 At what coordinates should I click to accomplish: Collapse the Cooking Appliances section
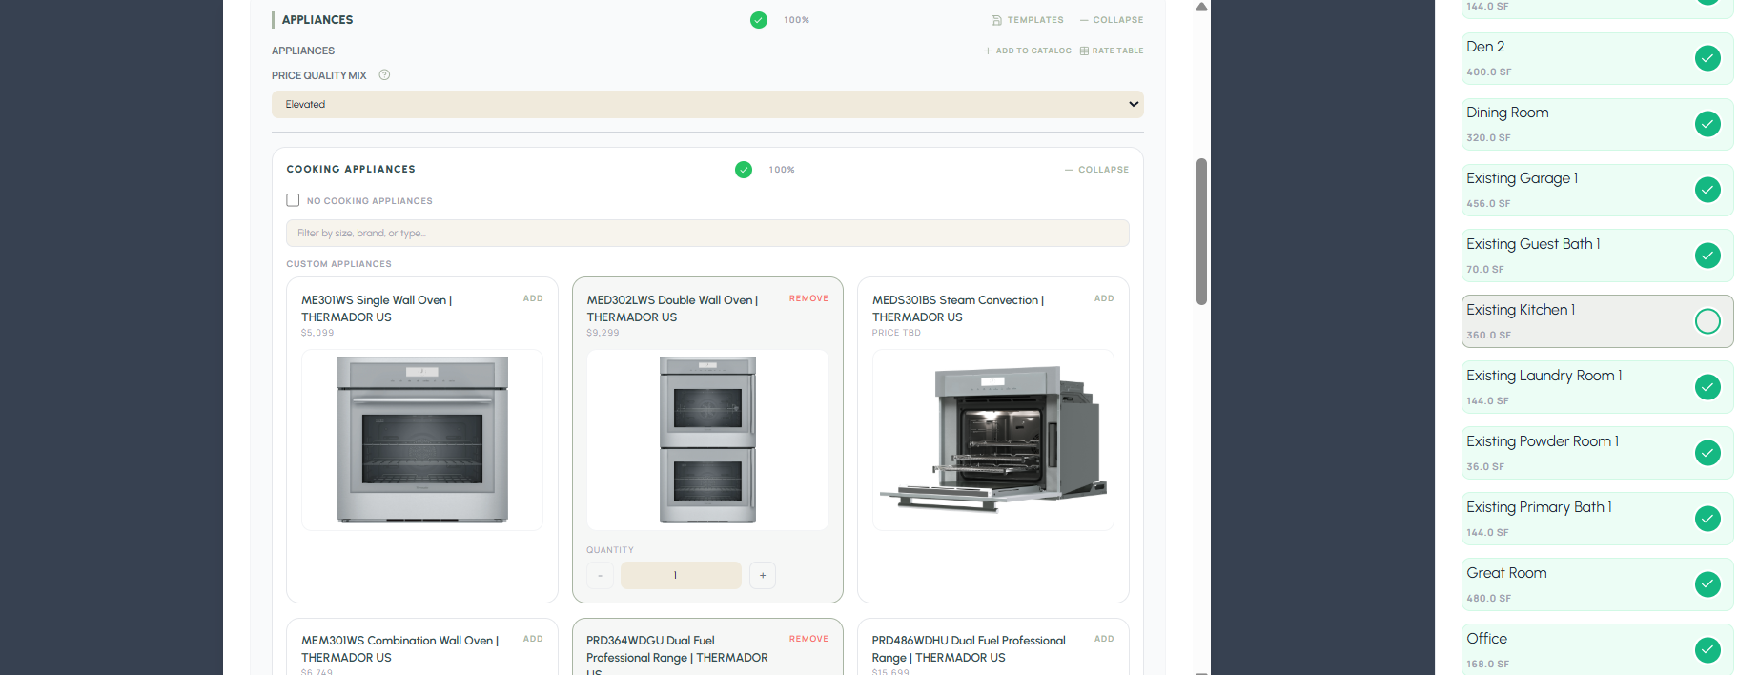1096,170
